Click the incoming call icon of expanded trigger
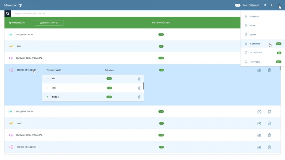 click(x=11, y=70)
